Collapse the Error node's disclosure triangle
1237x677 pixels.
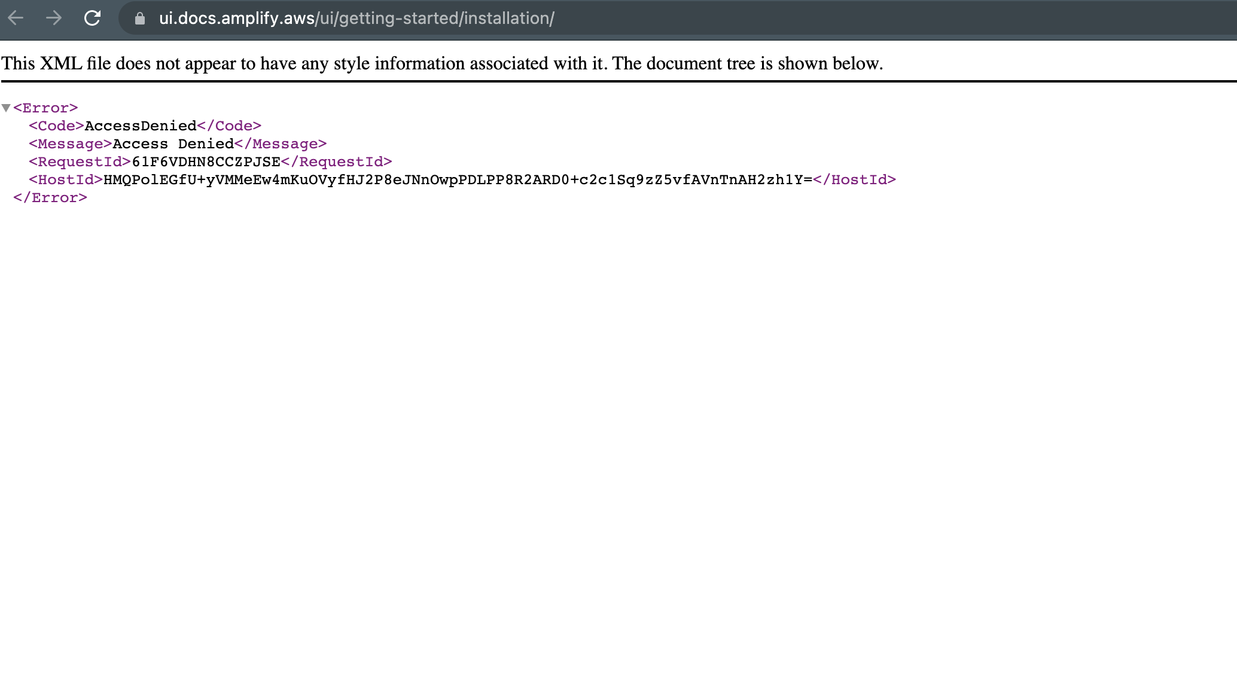pyautogui.click(x=6, y=108)
